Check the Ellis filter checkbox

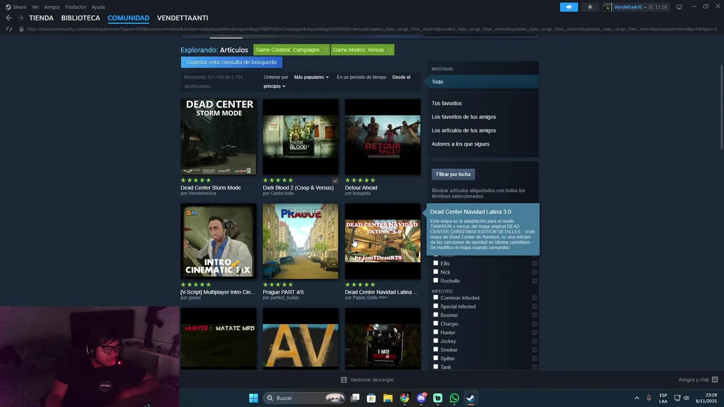pos(436,263)
